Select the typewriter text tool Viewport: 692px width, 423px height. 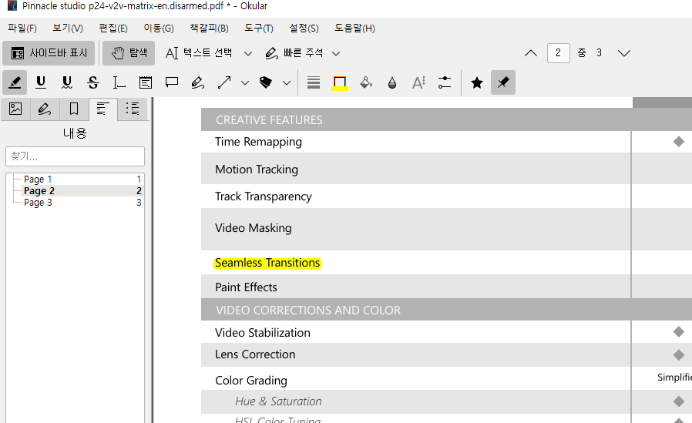(x=119, y=82)
